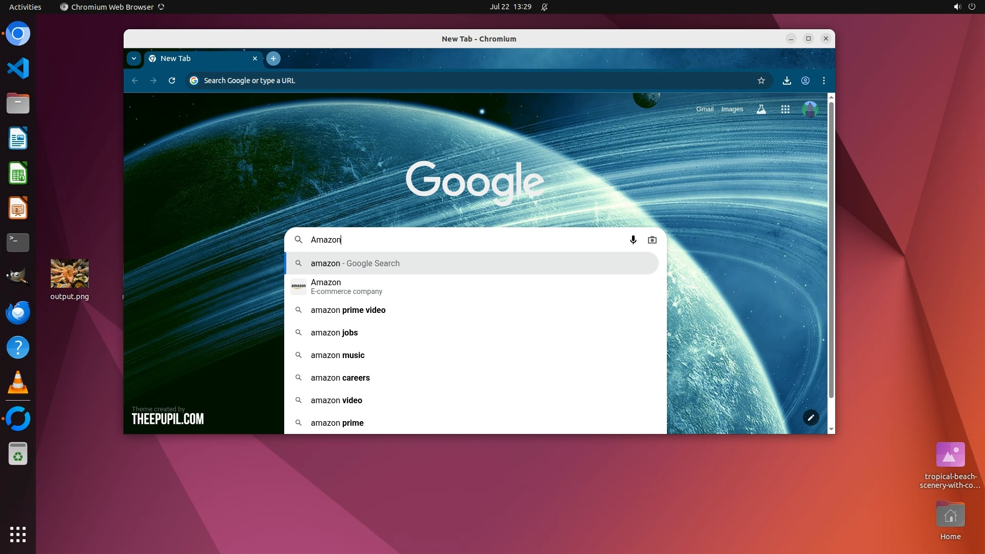
Task: Open the Google apps grid icon
Action: click(785, 109)
